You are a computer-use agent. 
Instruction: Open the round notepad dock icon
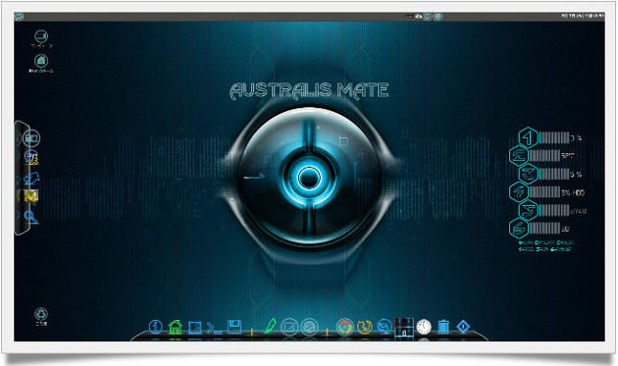[289, 327]
